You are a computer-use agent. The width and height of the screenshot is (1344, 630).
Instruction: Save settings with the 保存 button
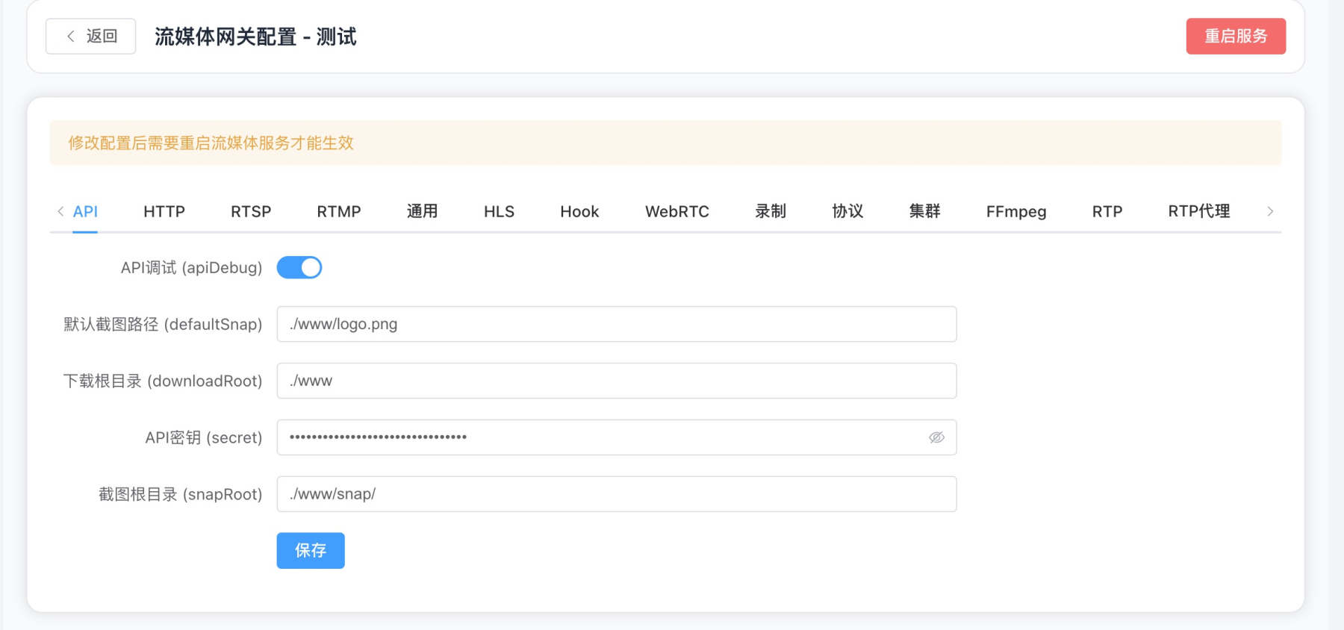311,551
